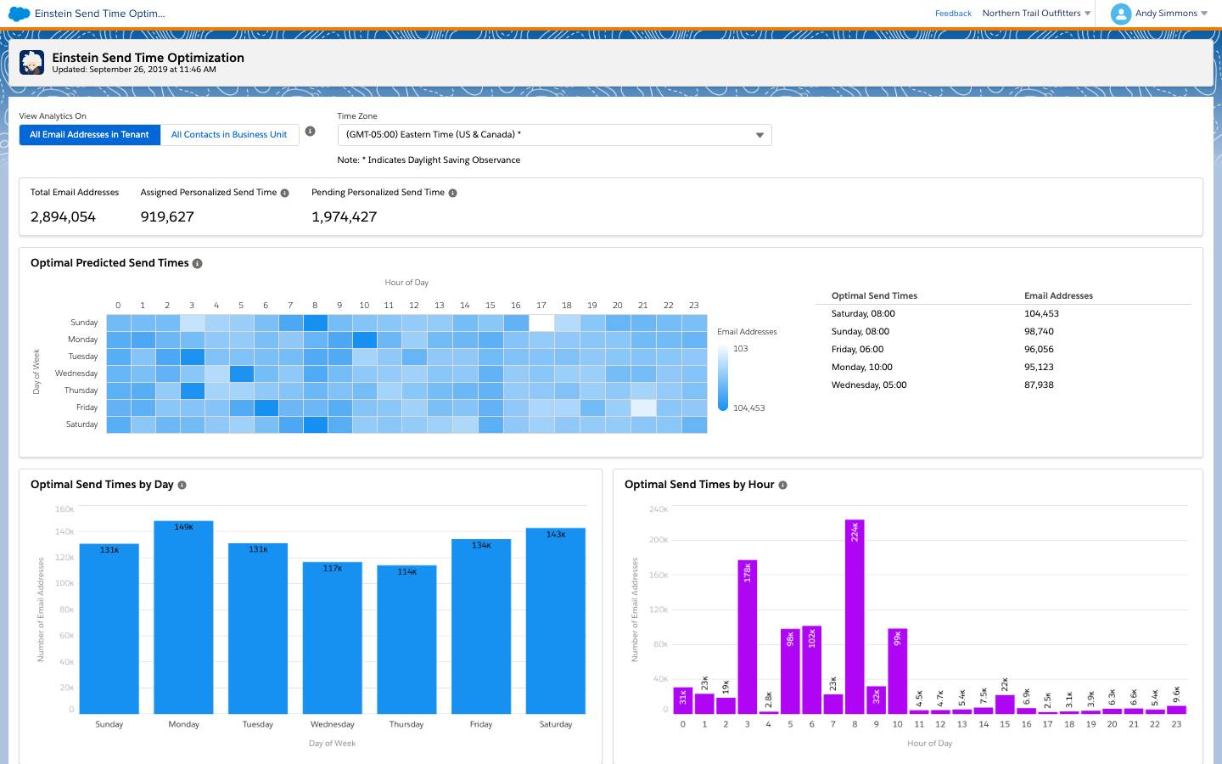
Task: Expand Northern Trail Outfitters account menu
Action: [1036, 14]
